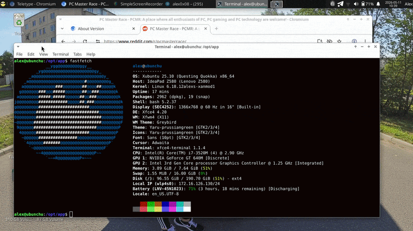Open the Terminal menu in menubar

pyautogui.click(x=60, y=54)
